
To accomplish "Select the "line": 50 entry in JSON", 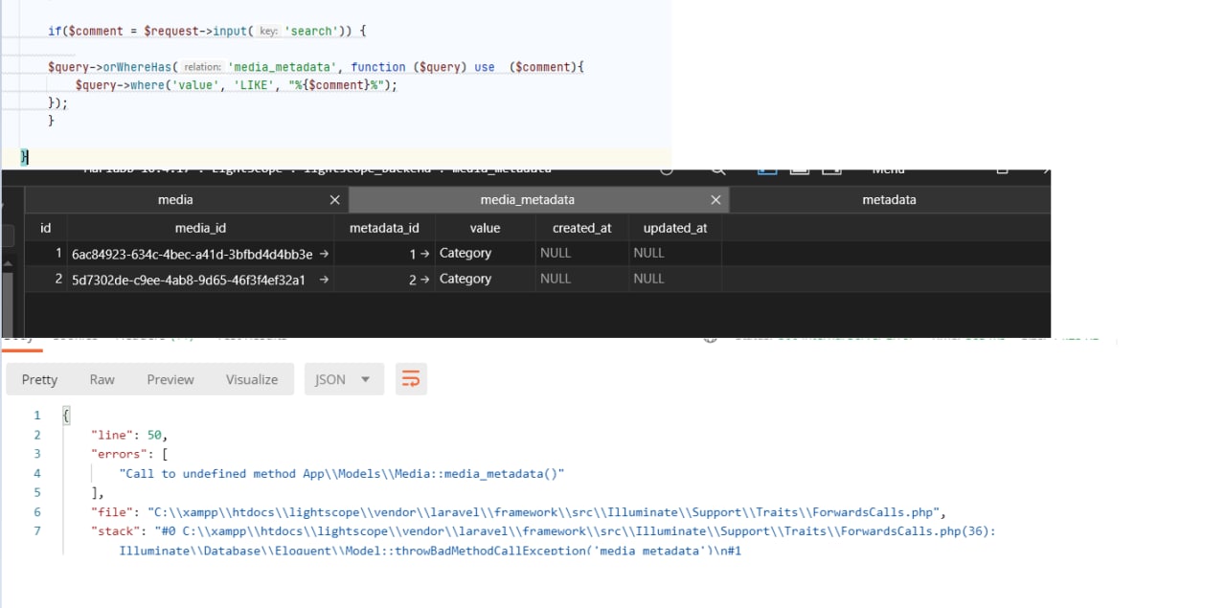I will (x=129, y=435).
